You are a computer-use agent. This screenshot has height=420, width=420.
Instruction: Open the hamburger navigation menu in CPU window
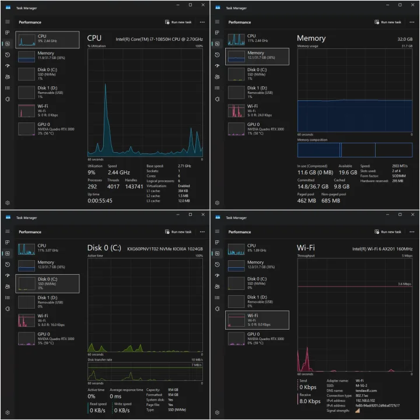tap(8, 22)
